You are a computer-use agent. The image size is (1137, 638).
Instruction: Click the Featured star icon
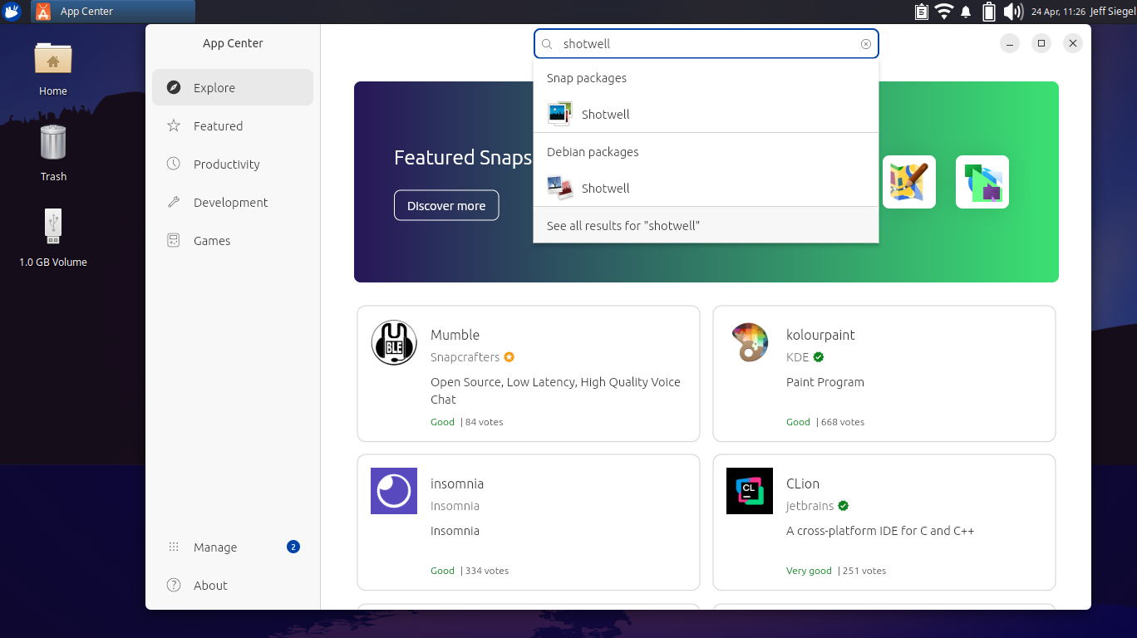click(174, 125)
